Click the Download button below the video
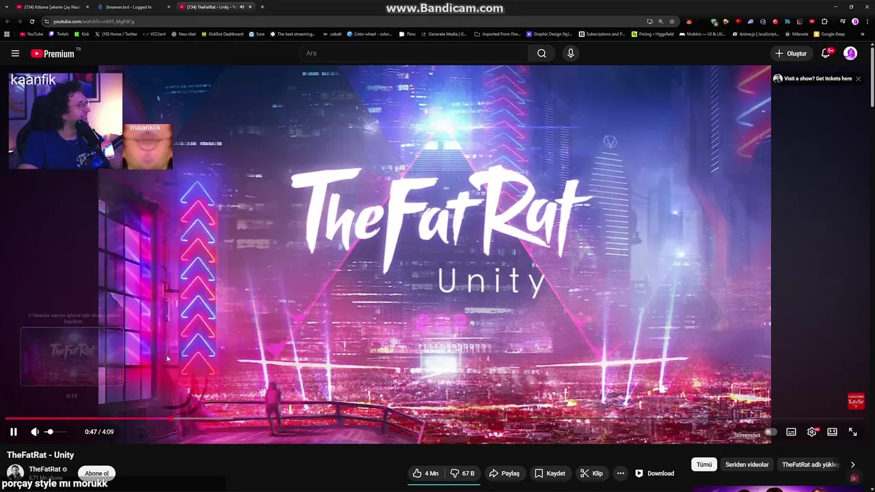This screenshot has height=492, width=875. point(655,474)
